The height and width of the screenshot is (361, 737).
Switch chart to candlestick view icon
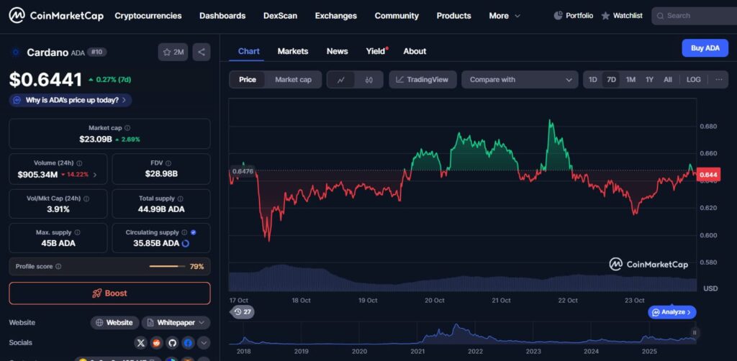(369, 80)
